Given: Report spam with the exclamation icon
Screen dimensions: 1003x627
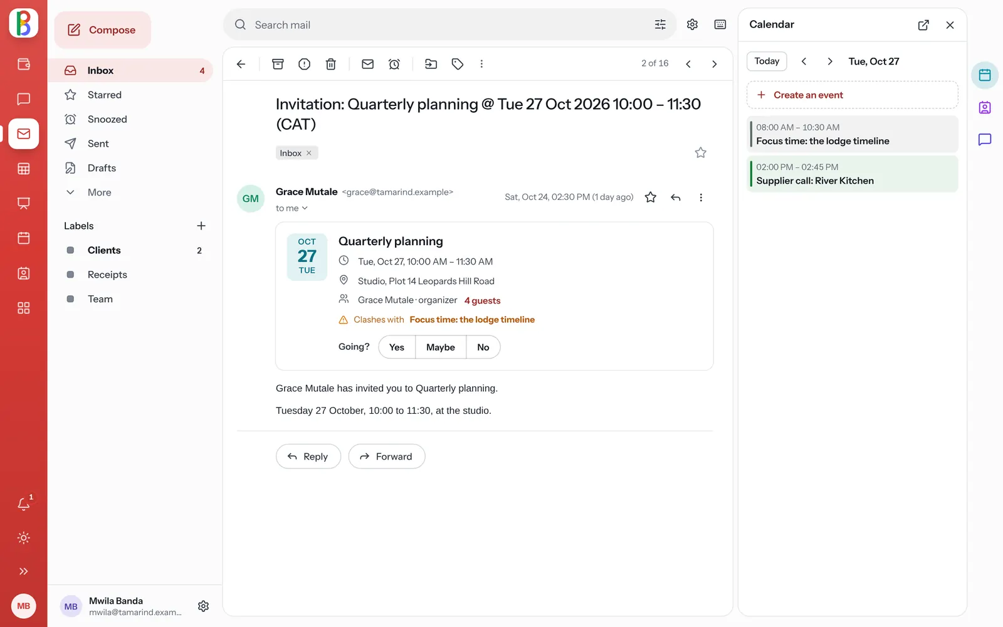Looking at the screenshot, I should (304, 64).
